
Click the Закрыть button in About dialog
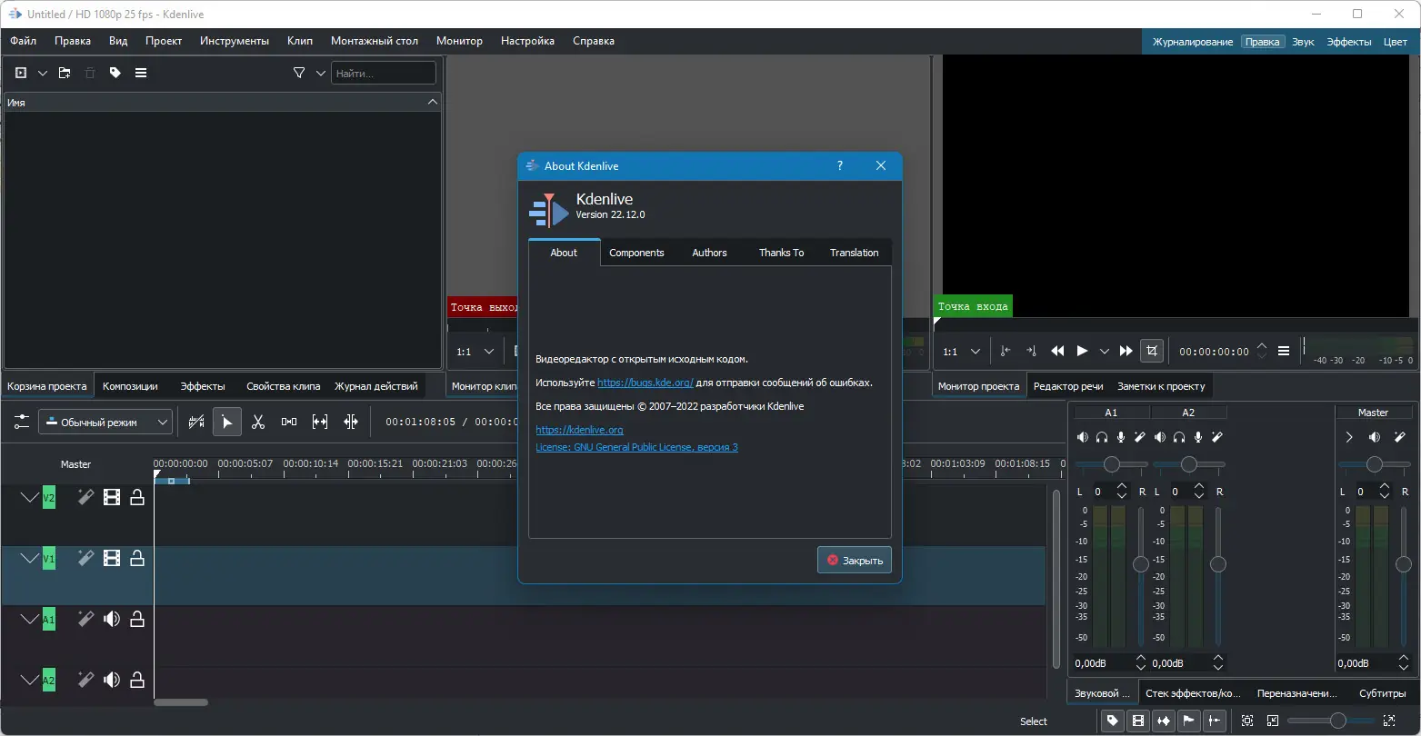coord(855,561)
